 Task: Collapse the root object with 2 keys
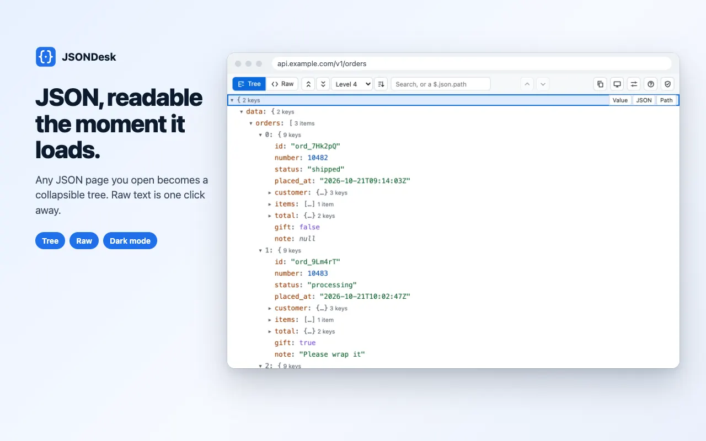coord(232,100)
